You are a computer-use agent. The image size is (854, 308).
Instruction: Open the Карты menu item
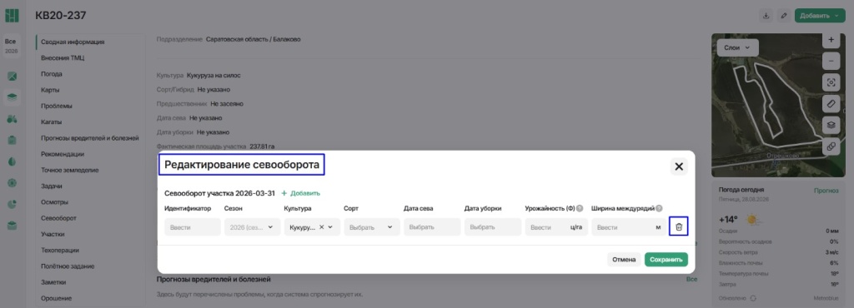tap(50, 90)
